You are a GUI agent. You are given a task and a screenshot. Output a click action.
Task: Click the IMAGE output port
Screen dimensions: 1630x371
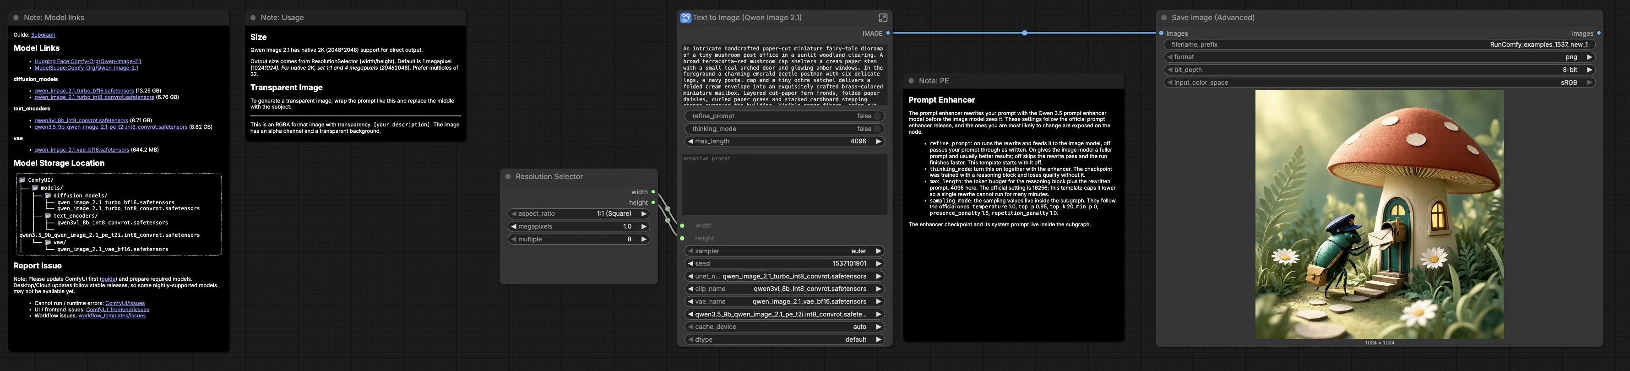point(888,33)
